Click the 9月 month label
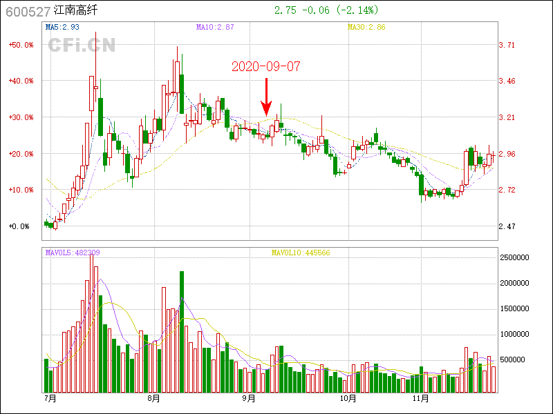 pos(249,399)
